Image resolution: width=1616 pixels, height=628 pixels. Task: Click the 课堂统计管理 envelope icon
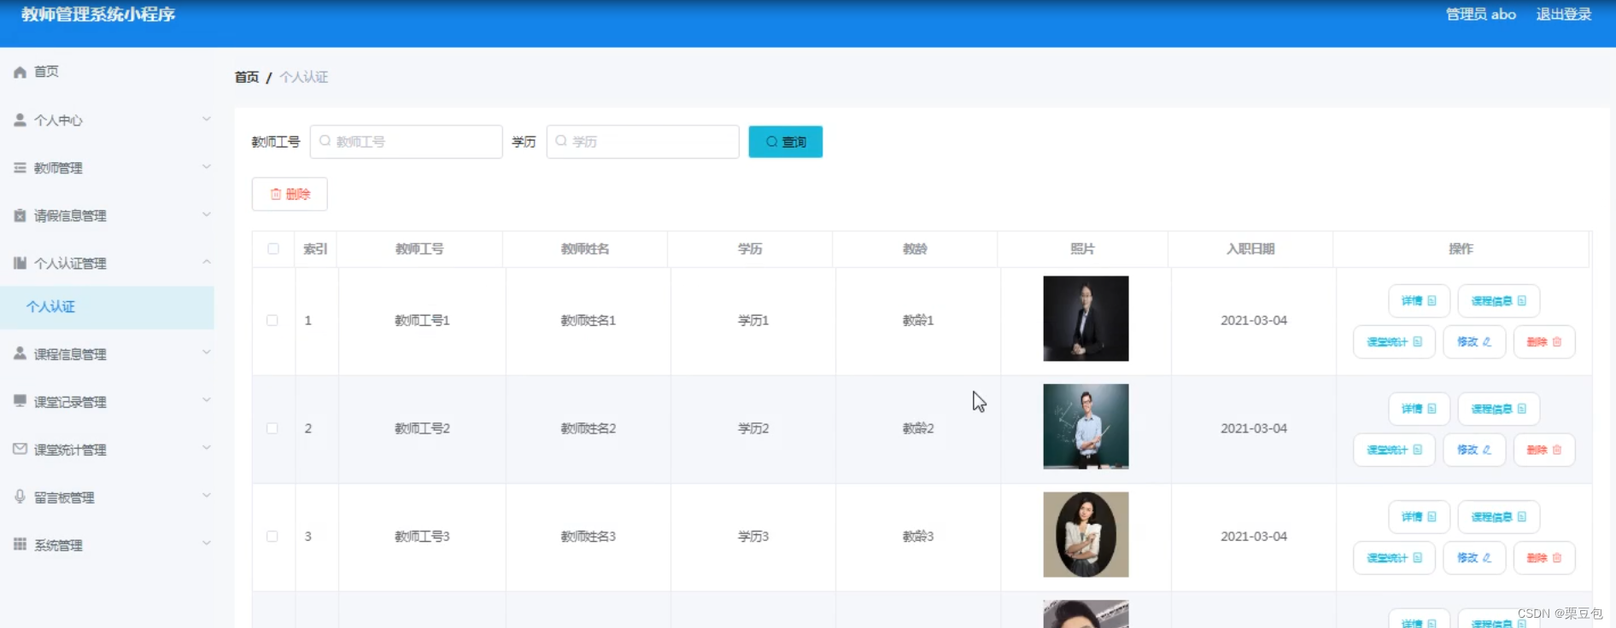click(x=20, y=449)
